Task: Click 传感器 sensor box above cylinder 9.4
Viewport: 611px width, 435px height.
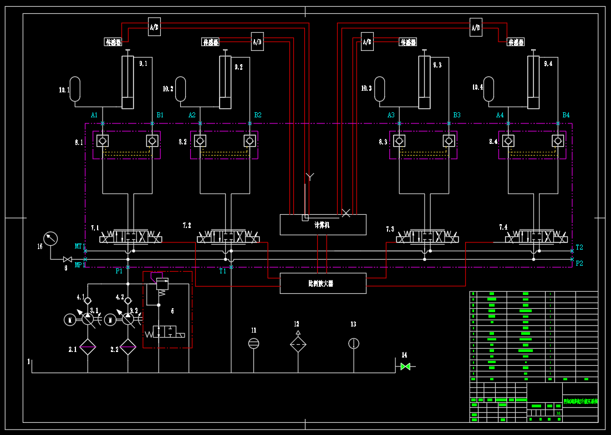Action: [x=516, y=42]
